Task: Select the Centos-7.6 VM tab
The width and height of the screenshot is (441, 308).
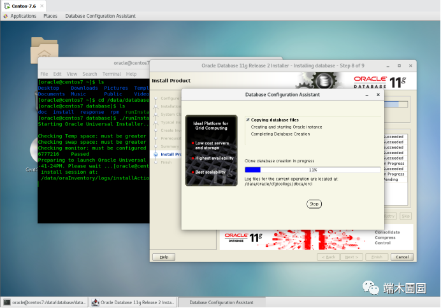Action: (x=24, y=6)
